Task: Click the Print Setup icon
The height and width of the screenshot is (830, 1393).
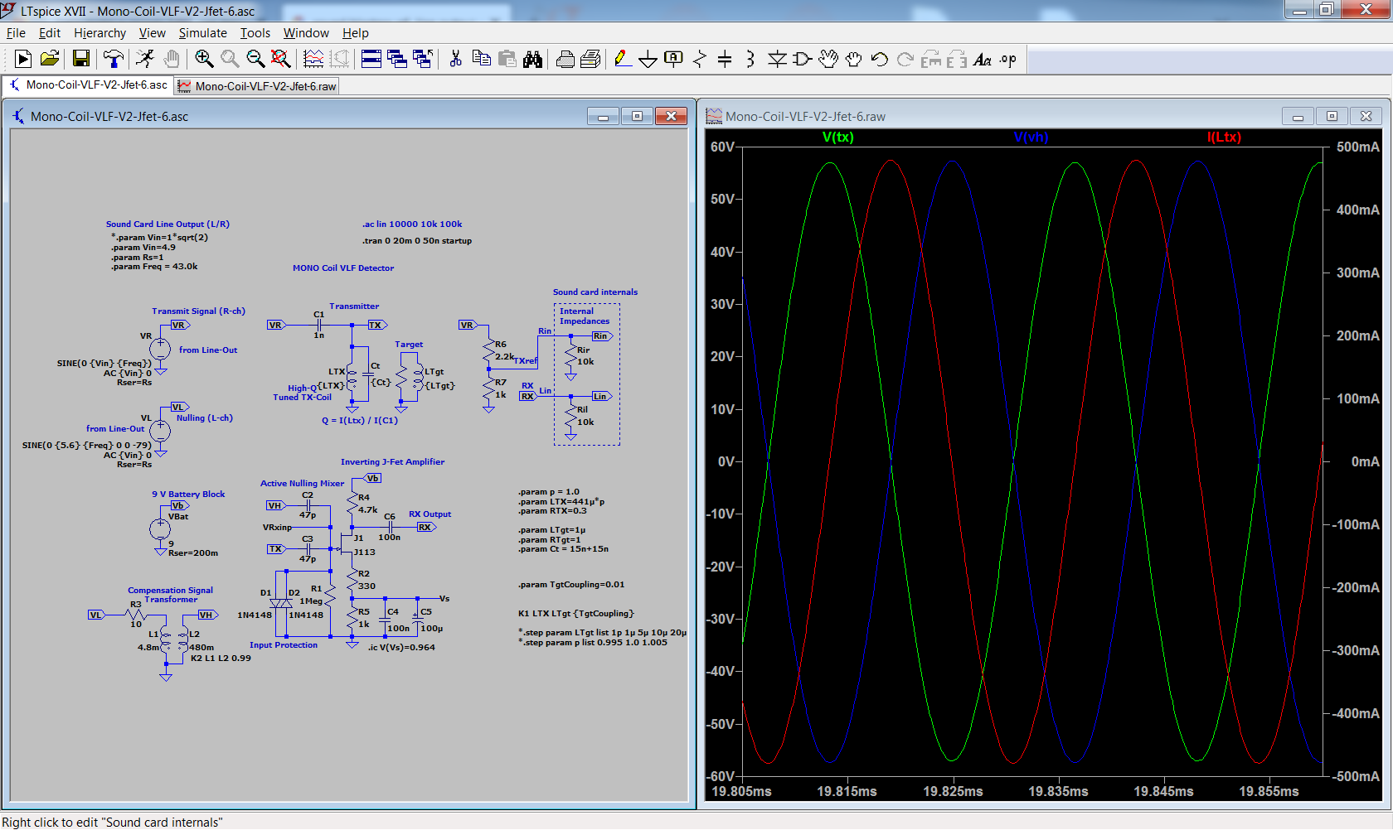Action: coord(565,59)
